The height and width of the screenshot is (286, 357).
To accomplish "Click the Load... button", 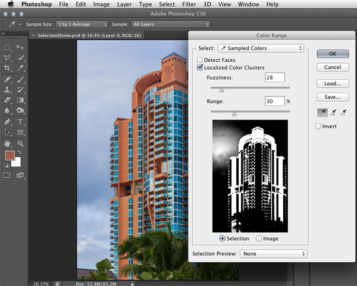I will [333, 83].
